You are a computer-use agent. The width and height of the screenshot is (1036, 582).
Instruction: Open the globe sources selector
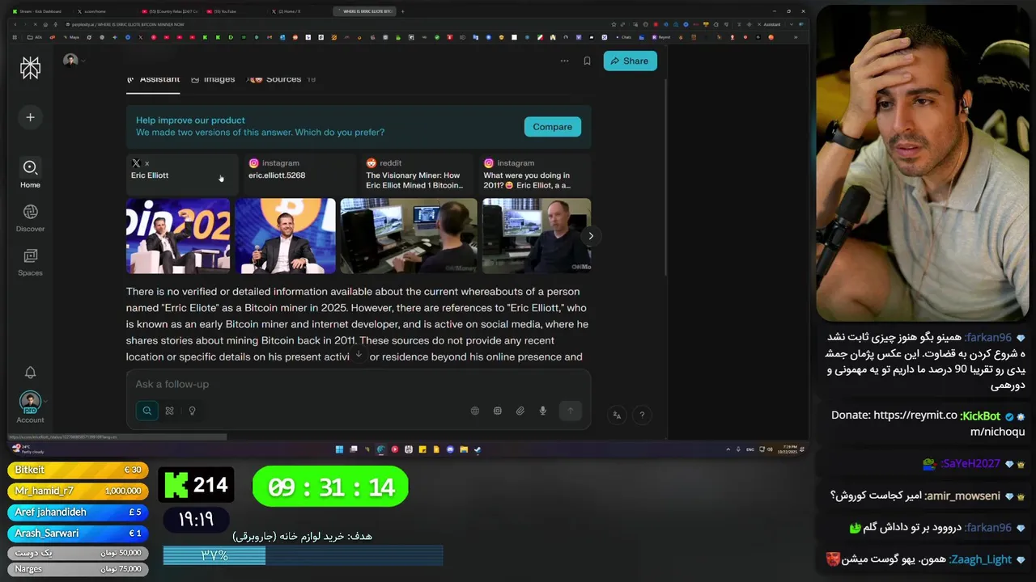click(x=475, y=411)
